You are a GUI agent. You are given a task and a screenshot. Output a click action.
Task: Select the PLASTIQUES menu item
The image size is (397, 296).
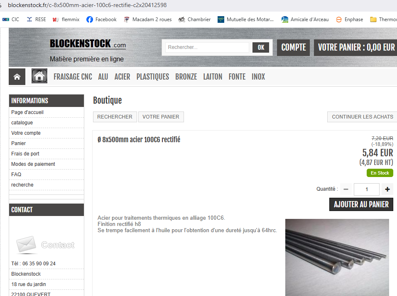(x=152, y=77)
